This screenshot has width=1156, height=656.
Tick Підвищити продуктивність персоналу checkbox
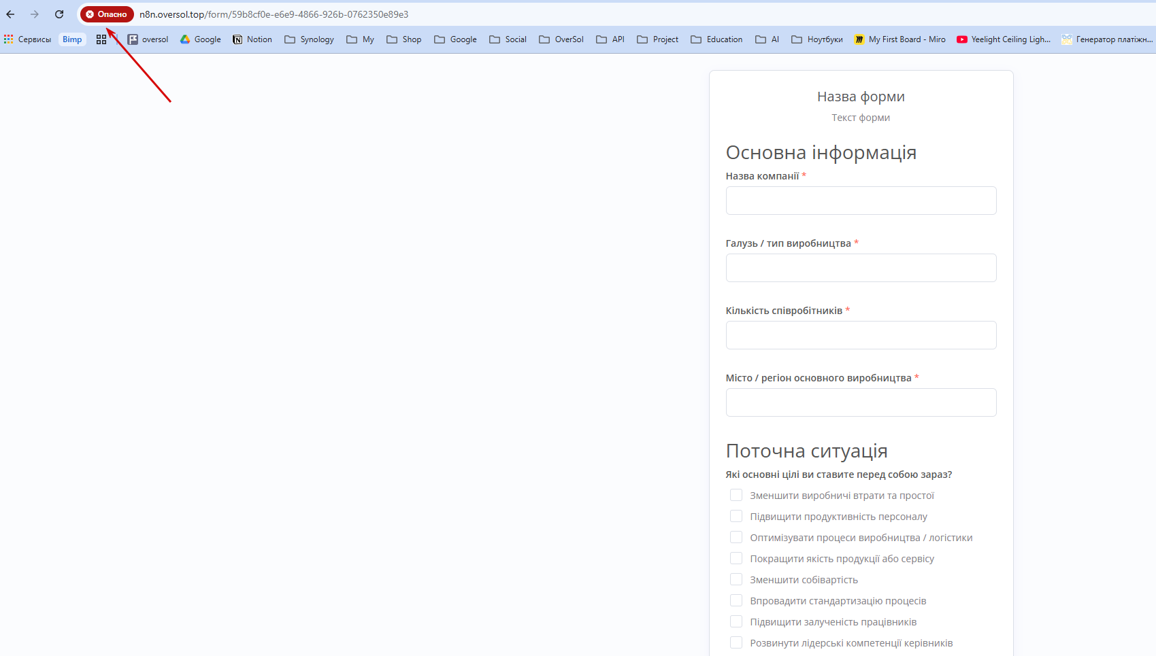click(736, 516)
